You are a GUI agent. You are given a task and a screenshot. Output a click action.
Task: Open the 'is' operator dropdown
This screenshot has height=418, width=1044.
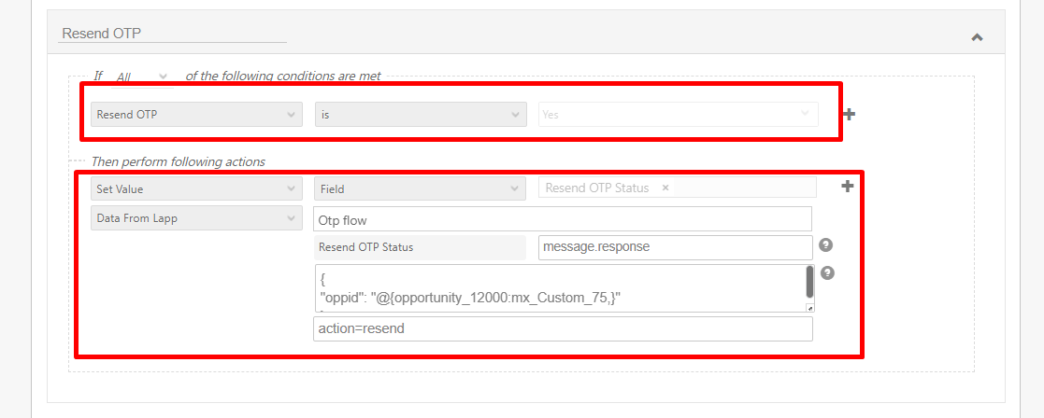[x=420, y=115]
